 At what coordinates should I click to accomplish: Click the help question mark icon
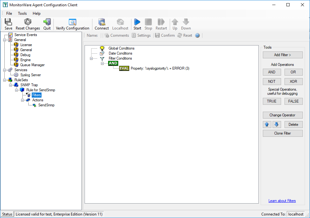coord(197,35)
